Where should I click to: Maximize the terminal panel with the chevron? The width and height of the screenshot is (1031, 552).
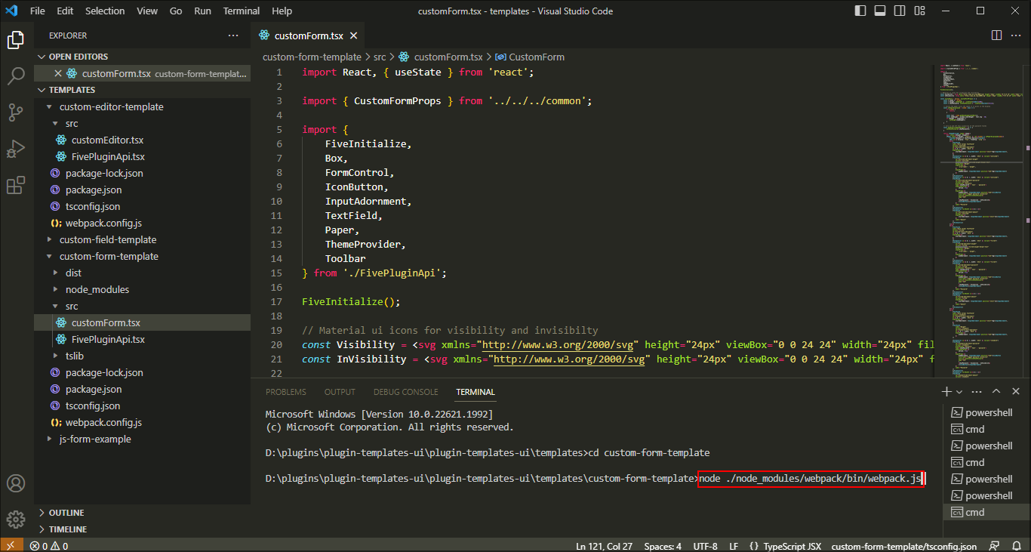coord(997,391)
